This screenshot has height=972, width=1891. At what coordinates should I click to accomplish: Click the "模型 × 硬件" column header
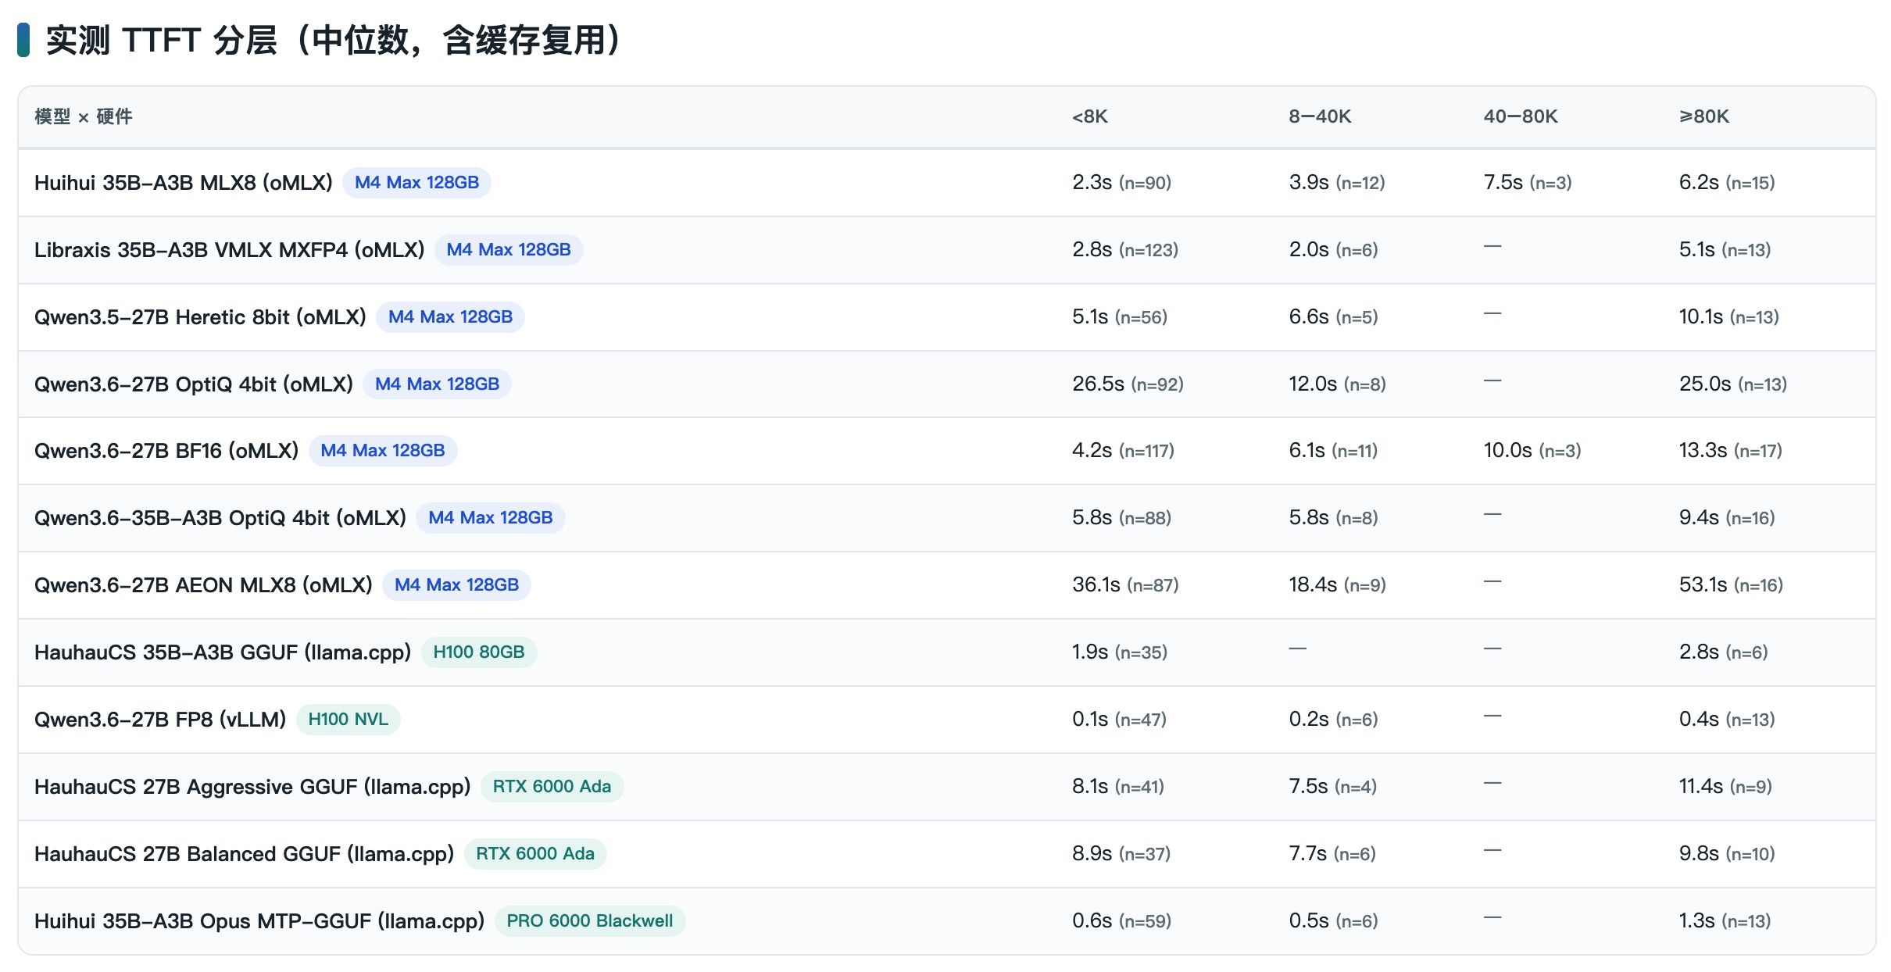(84, 116)
